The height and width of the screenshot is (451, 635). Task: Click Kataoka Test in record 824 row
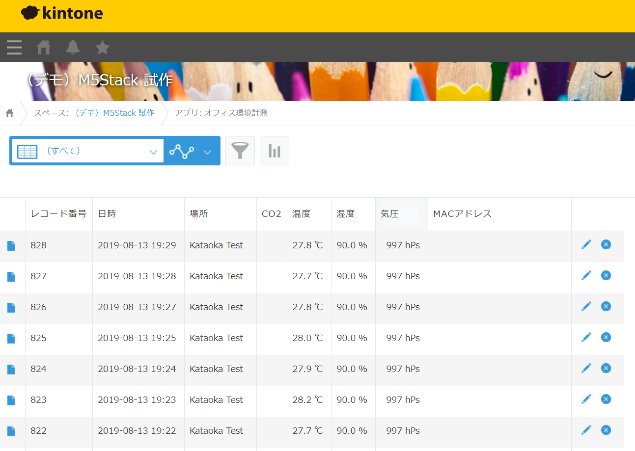pyautogui.click(x=217, y=369)
